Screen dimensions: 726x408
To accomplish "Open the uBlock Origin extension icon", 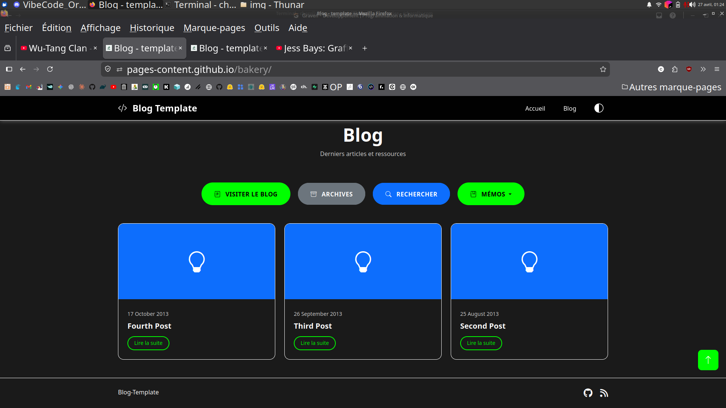I will (x=689, y=69).
